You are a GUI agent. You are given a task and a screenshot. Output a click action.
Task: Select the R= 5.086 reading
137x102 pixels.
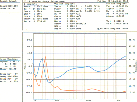click(11, 64)
